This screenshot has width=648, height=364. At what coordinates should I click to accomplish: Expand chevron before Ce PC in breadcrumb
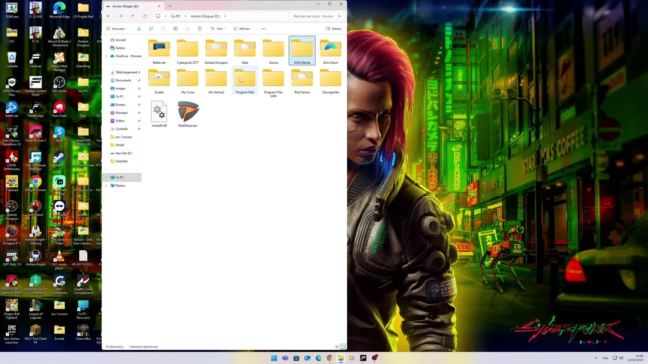pos(166,16)
